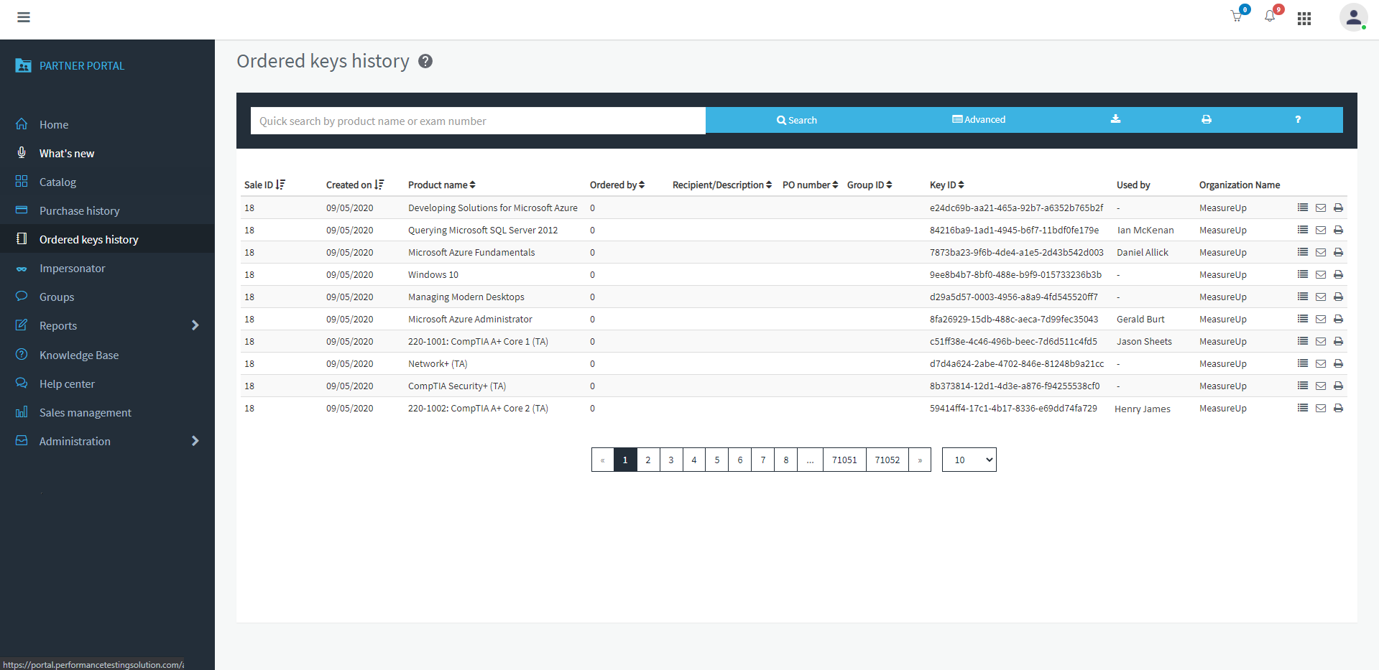The height and width of the screenshot is (670, 1379).
Task: Go to next page arrow
Action: pyautogui.click(x=920, y=460)
